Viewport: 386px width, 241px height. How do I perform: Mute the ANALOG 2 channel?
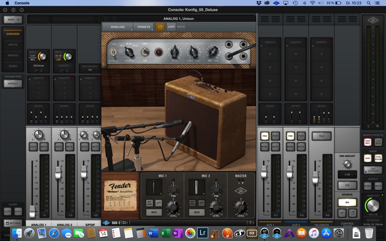coord(70,147)
